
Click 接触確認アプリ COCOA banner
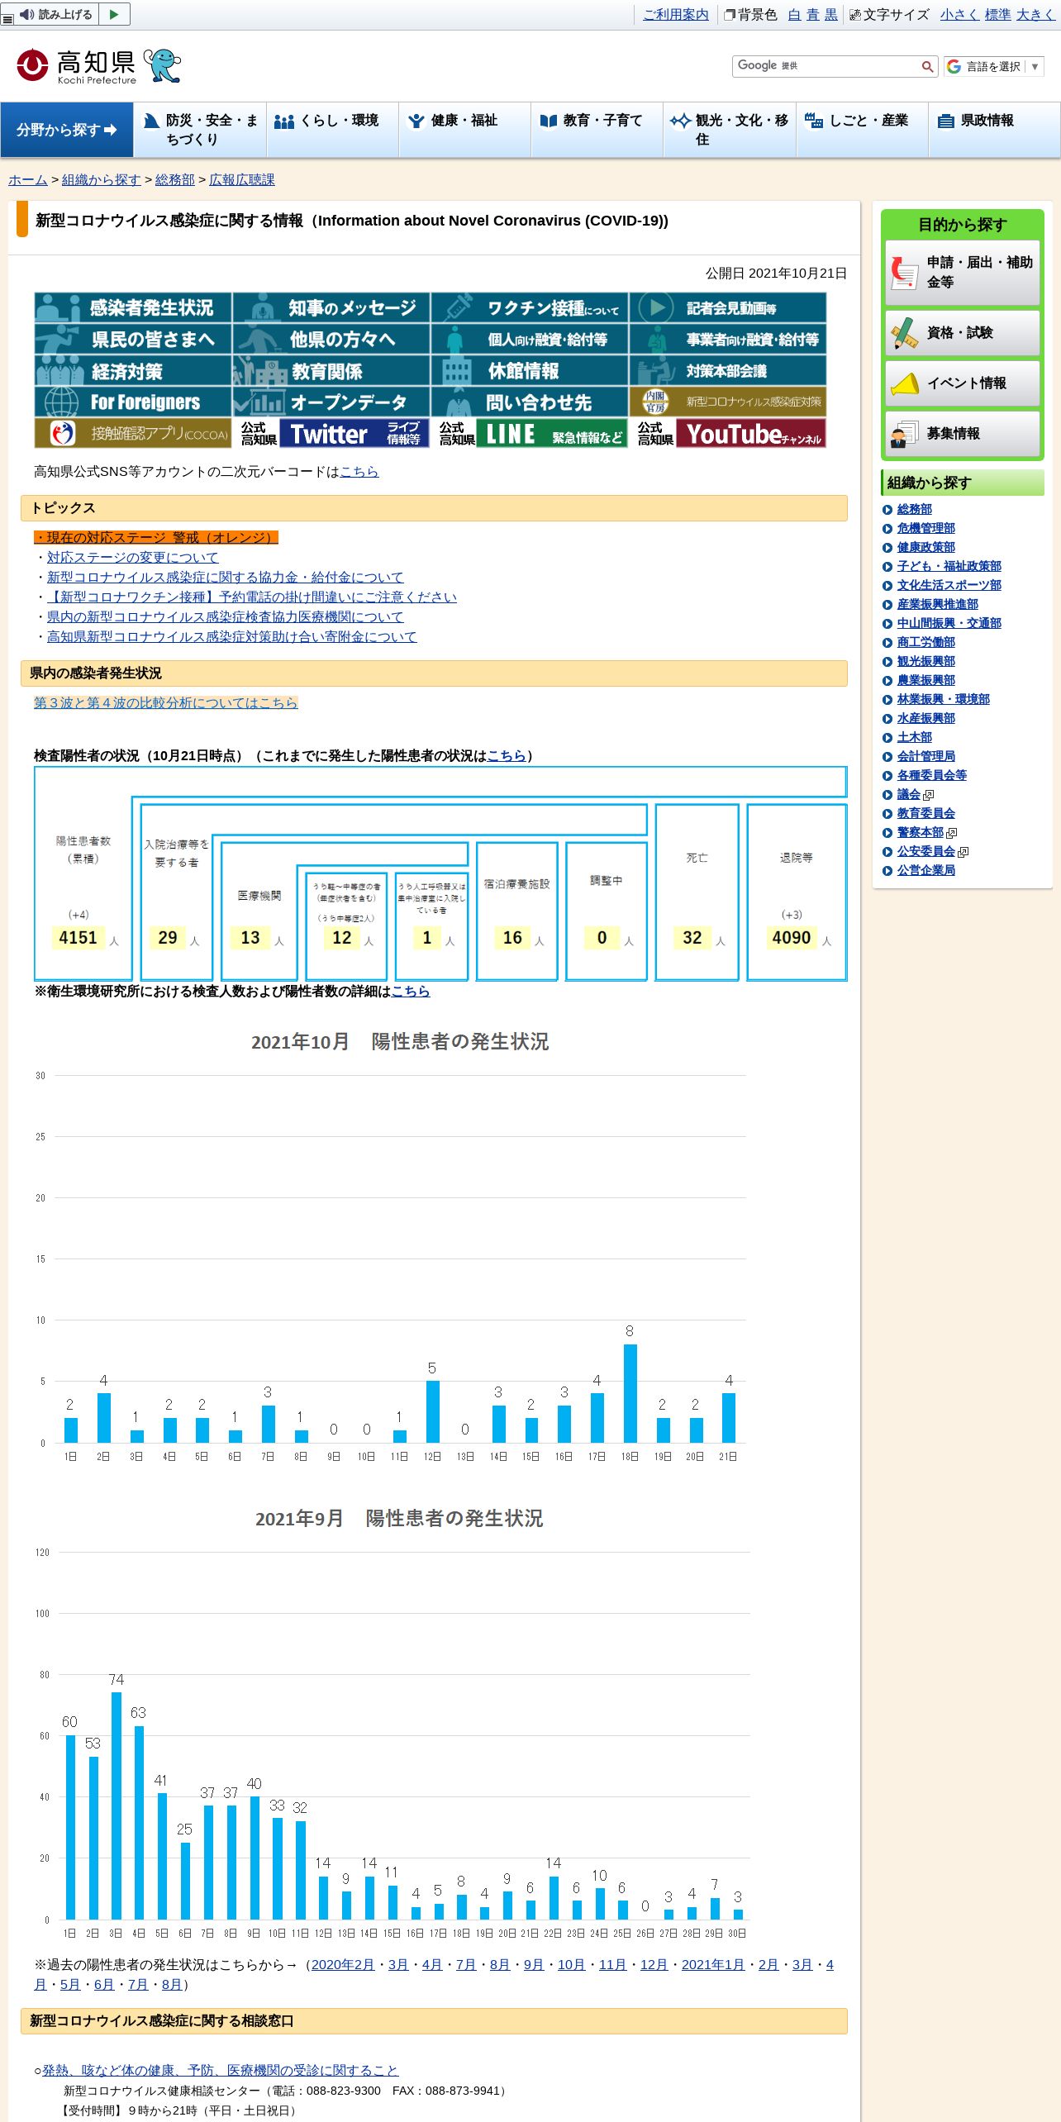pyautogui.click(x=133, y=433)
